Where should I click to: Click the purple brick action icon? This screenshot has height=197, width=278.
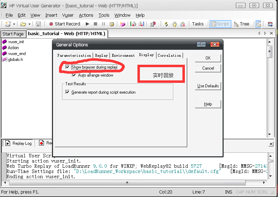(x=122, y=24)
